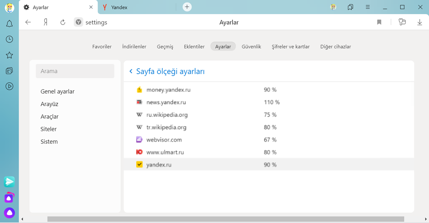Open downloads arrow icon
The height and width of the screenshot is (223, 429).
tap(419, 22)
